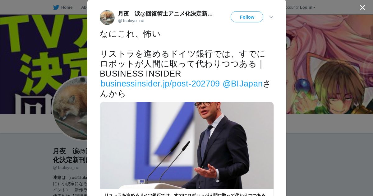Click the author display name 月夜 涙
The height and width of the screenshot is (196, 373).
point(165,14)
